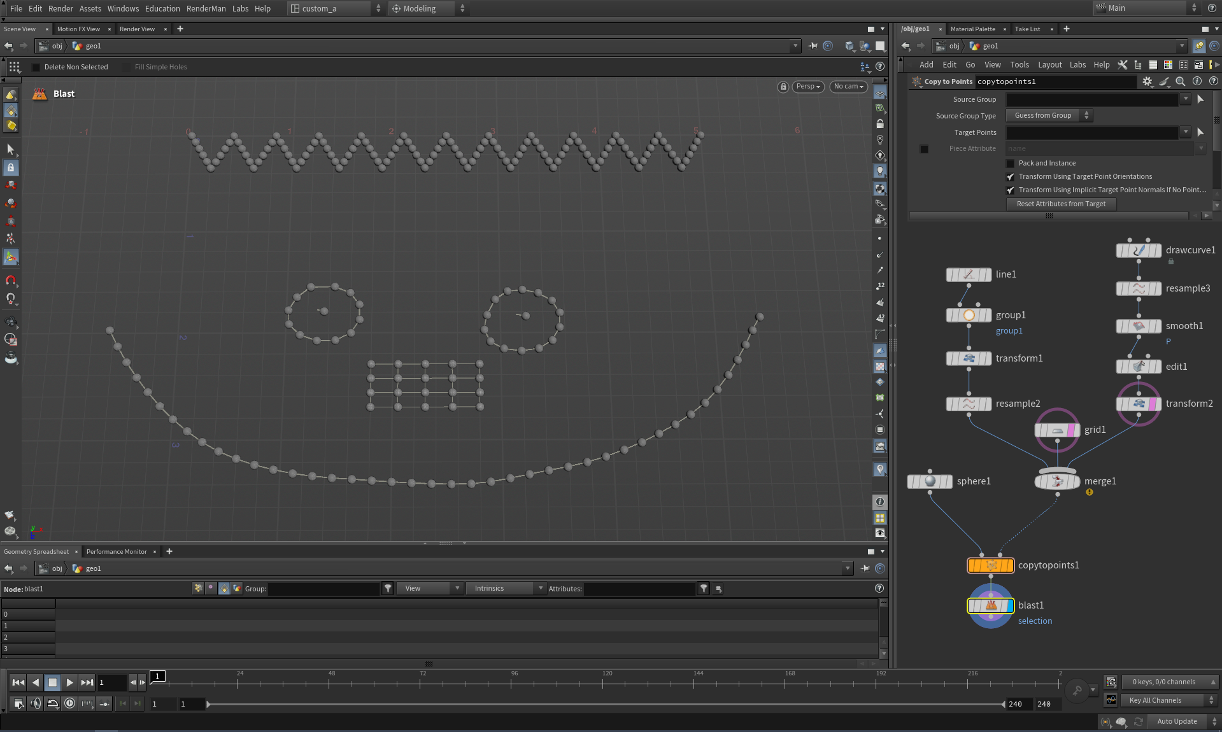Expand the Source Group Type dropdown
The width and height of the screenshot is (1222, 732).
coord(1048,115)
